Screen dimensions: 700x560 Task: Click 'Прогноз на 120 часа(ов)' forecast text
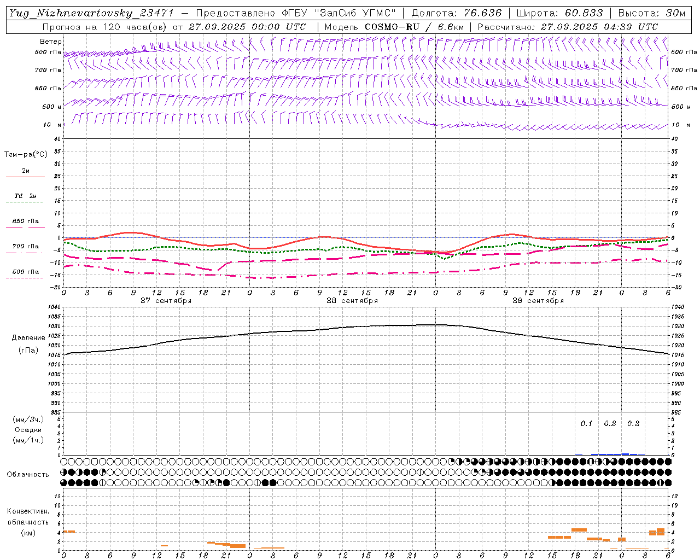(105, 27)
